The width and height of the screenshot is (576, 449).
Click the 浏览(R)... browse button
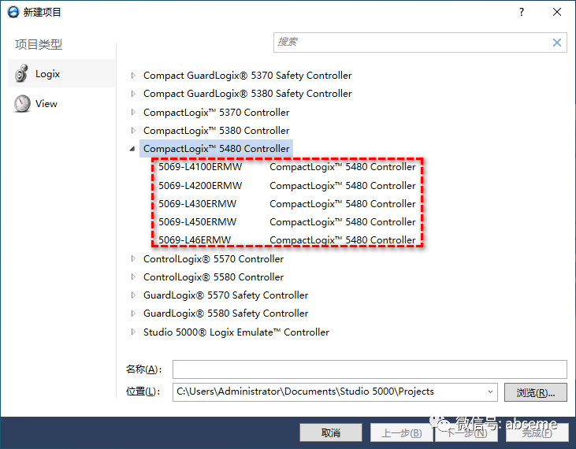click(535, 392)
